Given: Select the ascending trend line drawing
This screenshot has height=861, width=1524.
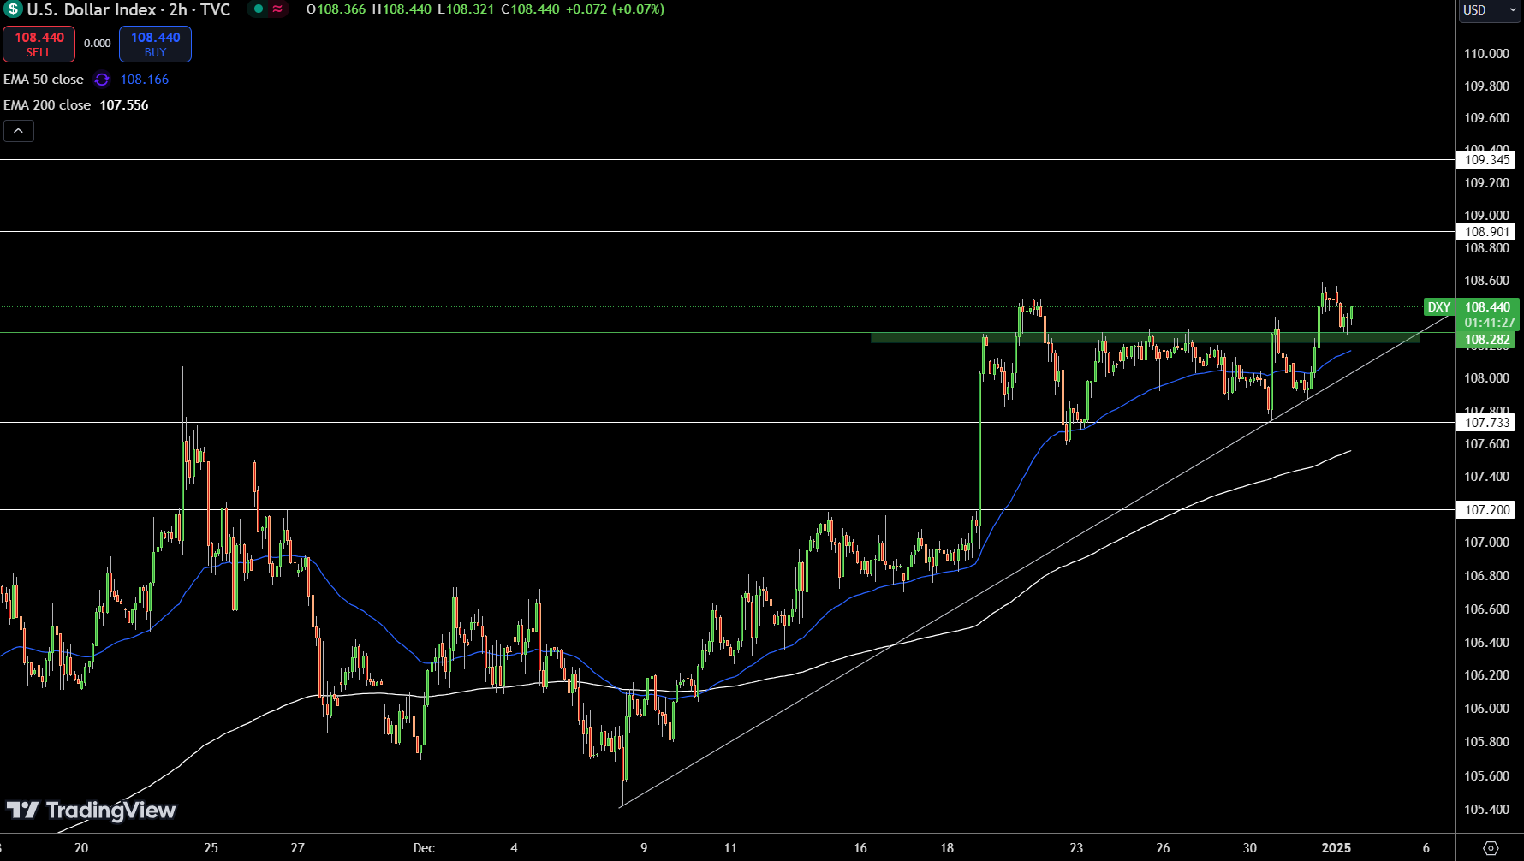Looking at the screenshot, I should 1036,561.
